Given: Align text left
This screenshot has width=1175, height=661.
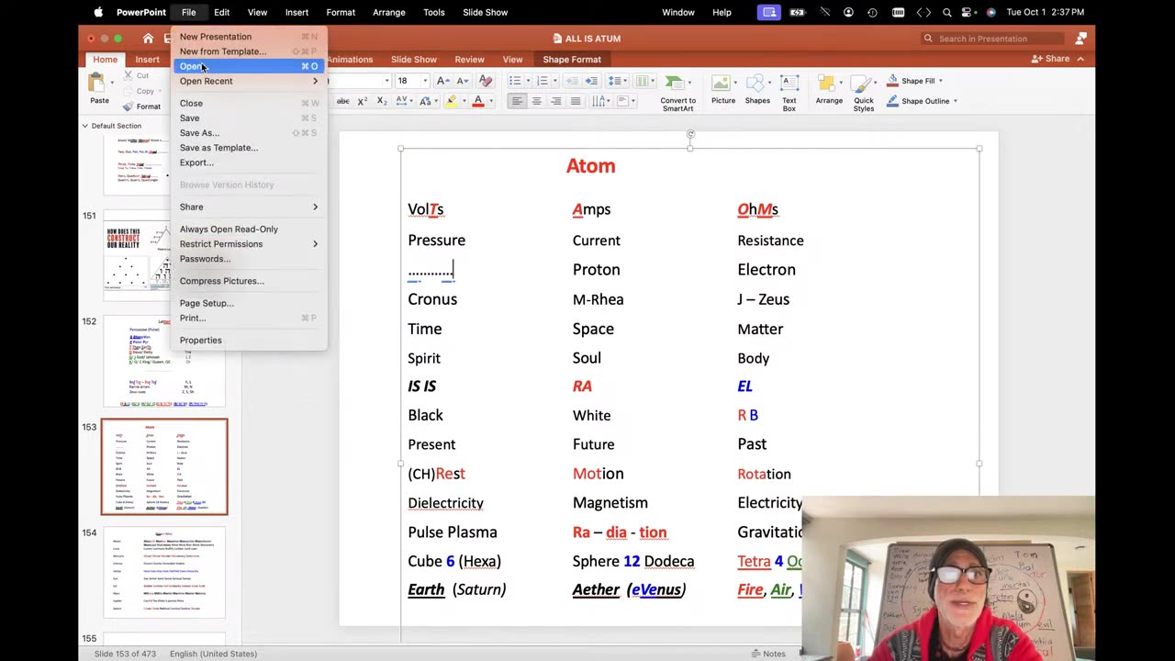Looking at the screenshot, I should pyautogui.click(x=518, y=101).
